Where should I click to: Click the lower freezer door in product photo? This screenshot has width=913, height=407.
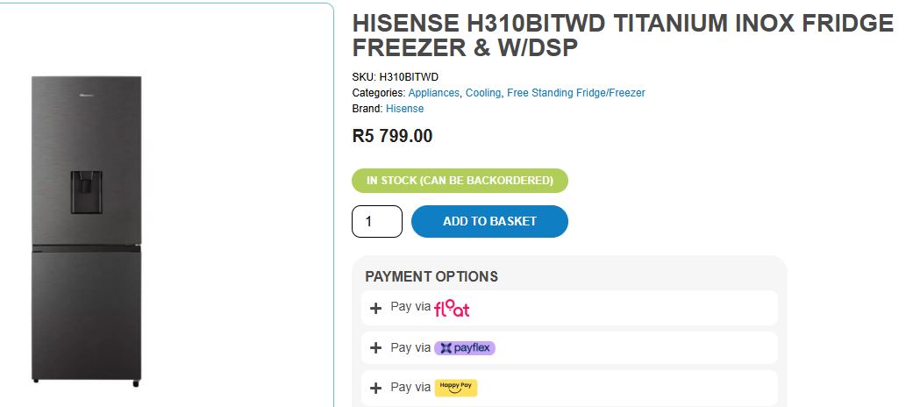[87, 316]
